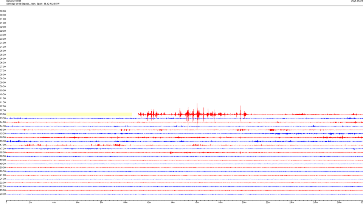This screenshot has height=204, width=363.
Task: Click the 13:30 time label
Action: click(3, 118)
